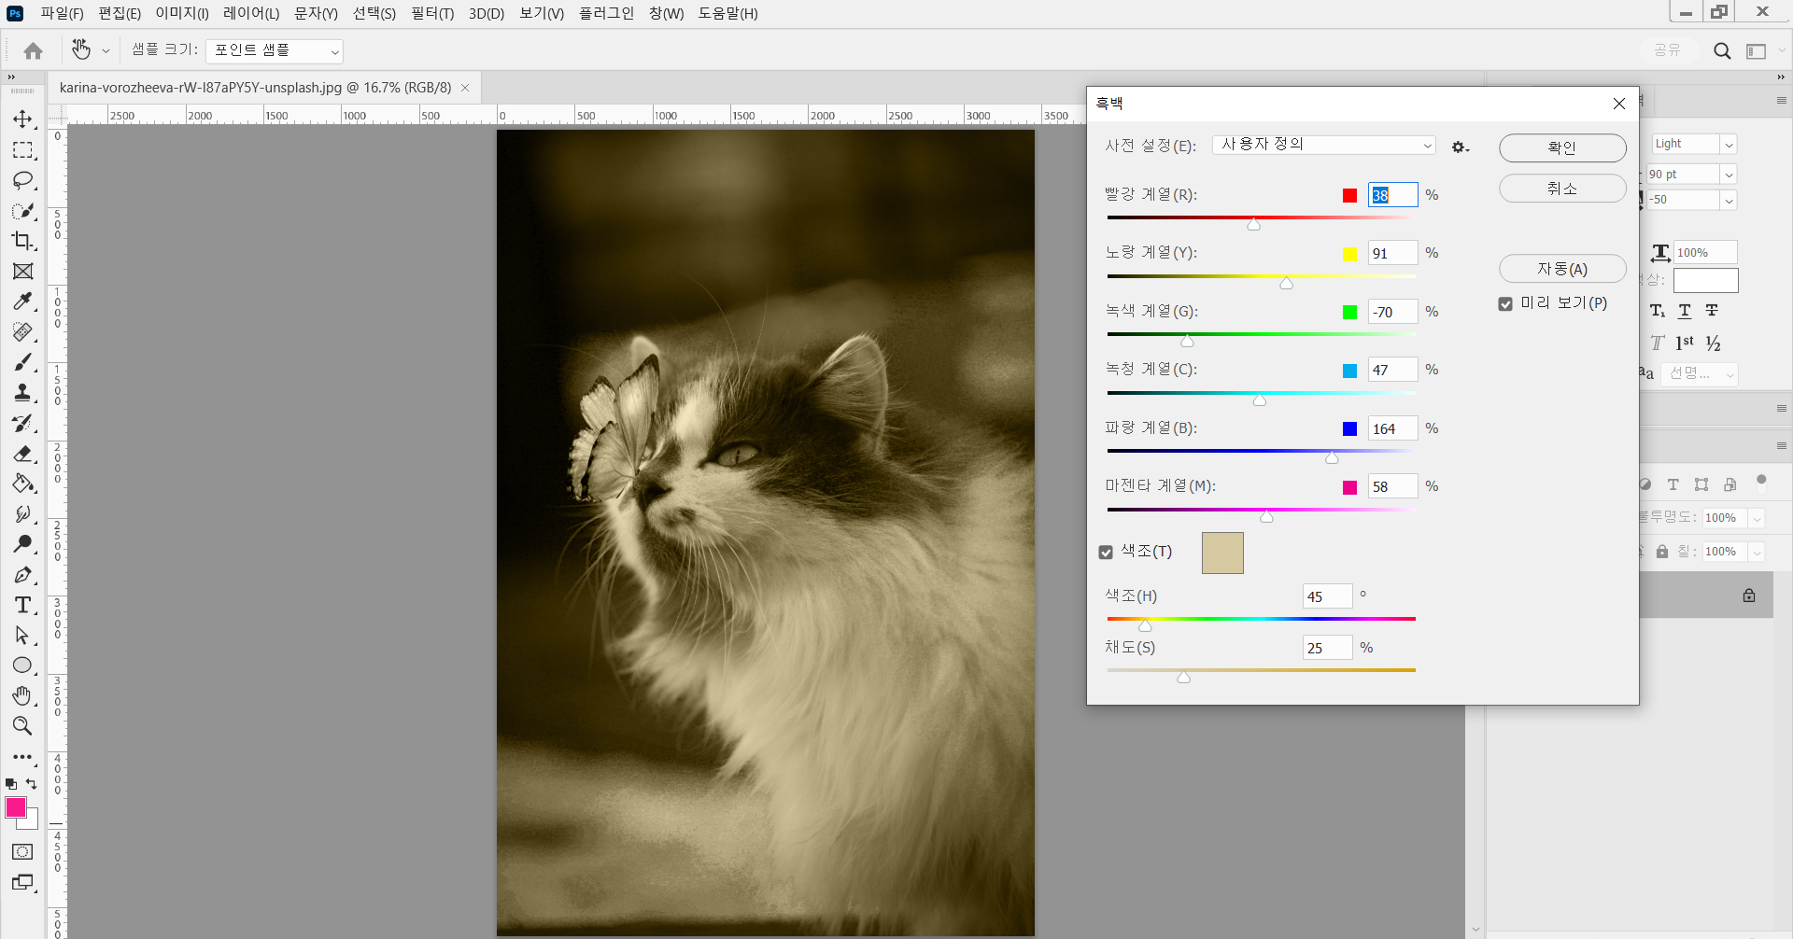Open the 편집(E) menu
Screen dimensions: 1793x939
(120, 13)
